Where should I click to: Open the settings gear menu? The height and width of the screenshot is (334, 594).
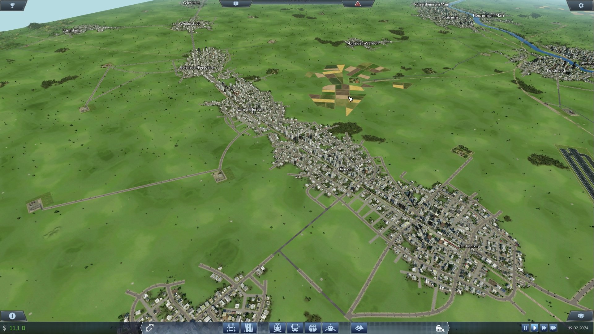pyautogui.click(x=581, y=5)
